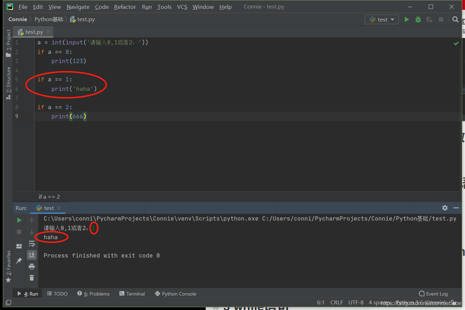465x310 pixels.
Task: Open the Python Console tool window
Action: (175, 293)
